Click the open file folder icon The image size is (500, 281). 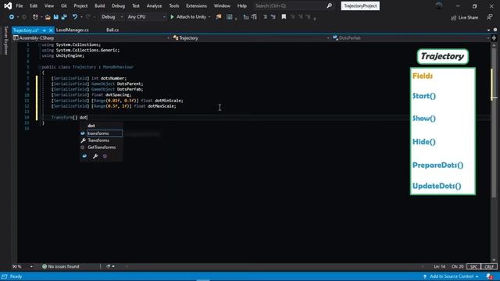48,17
